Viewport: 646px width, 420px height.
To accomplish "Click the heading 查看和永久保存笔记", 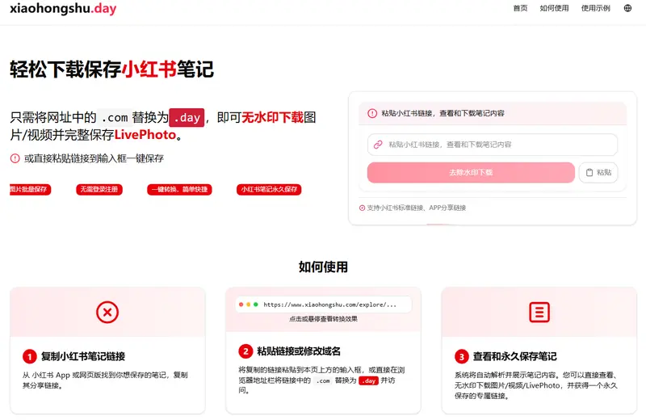I will (x=515, y=356).
